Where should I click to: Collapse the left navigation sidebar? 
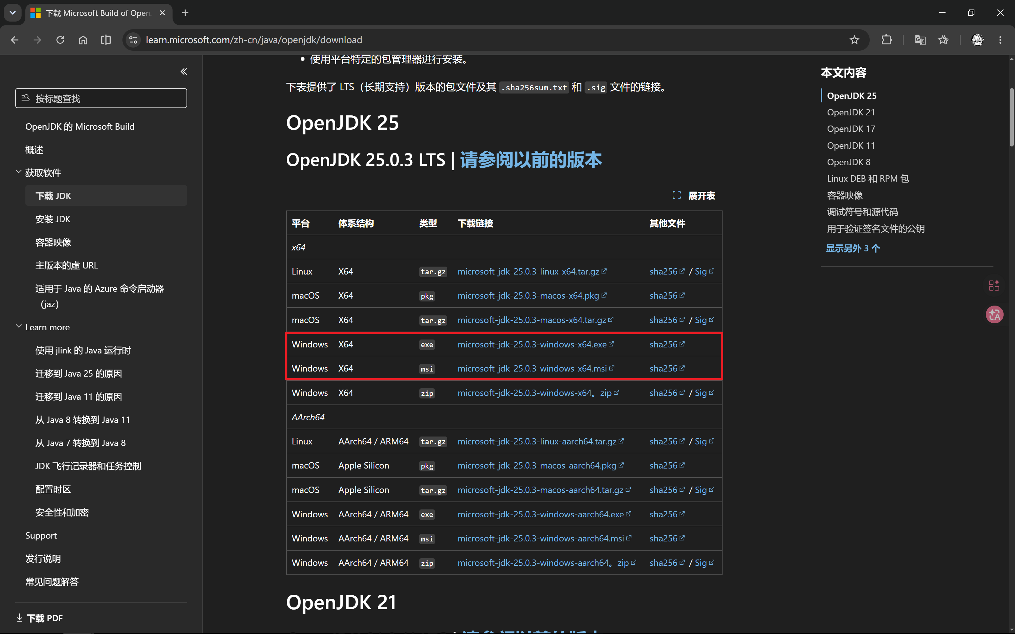[184, 72]
